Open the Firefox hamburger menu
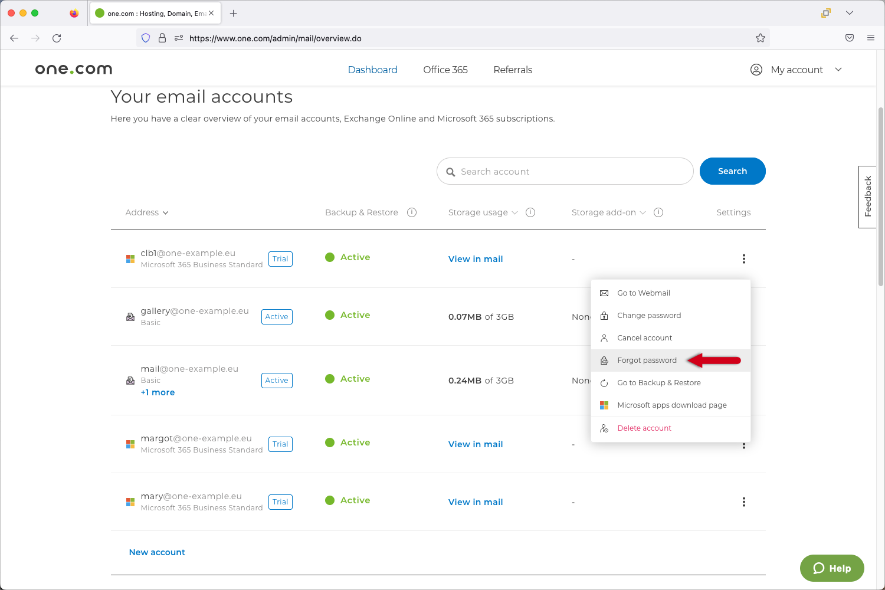 point(870,38)
